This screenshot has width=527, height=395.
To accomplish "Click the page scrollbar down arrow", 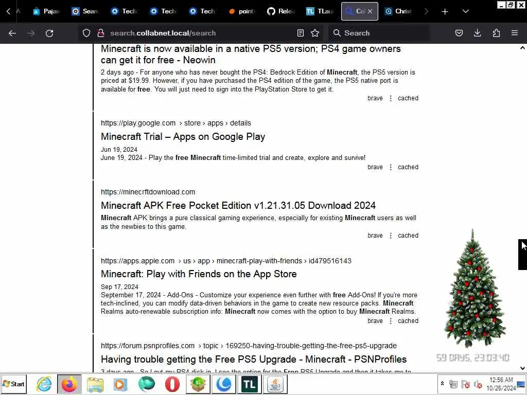I will [x=522, y=368].
